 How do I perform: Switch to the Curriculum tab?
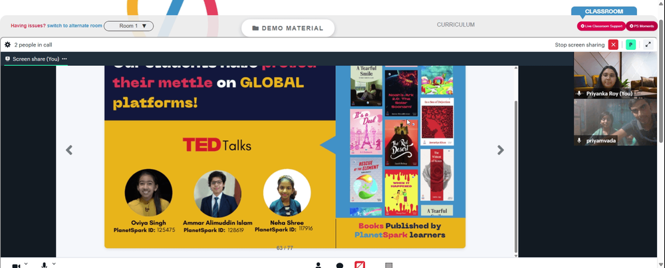pos(456,25)
